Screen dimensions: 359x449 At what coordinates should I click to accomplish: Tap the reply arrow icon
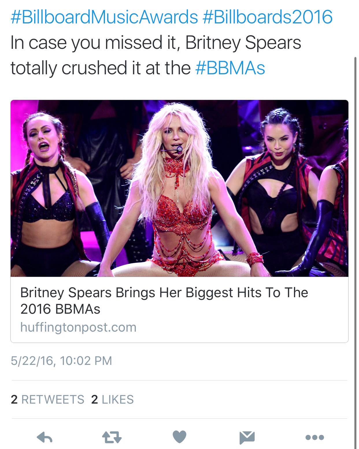[x=45, y=438]
